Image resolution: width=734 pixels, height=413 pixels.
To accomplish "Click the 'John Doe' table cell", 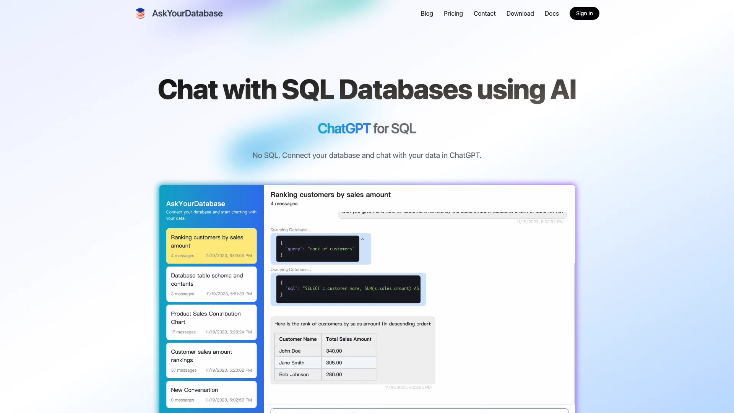I will click(298, 351).
